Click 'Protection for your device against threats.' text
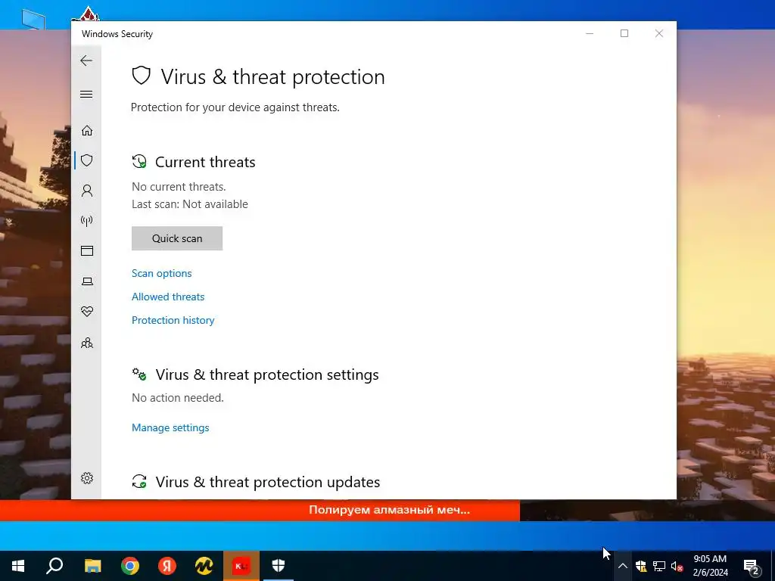 (x=235, y=107)
